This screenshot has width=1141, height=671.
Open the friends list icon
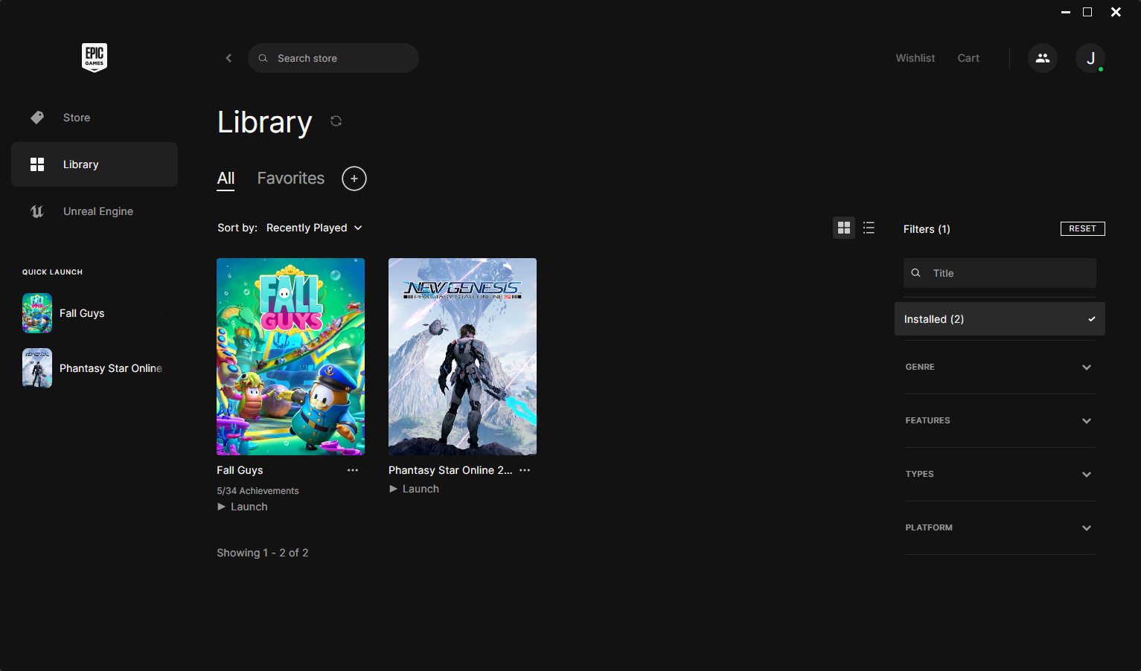click(1042, 58)
